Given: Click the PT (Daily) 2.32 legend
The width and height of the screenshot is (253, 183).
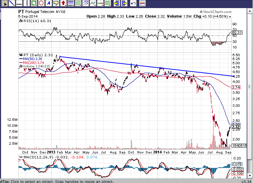Looking at the screenshot, I should click(x=36, y=55).
